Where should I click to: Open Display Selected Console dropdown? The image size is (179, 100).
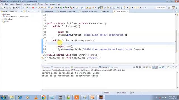(166, 67)
